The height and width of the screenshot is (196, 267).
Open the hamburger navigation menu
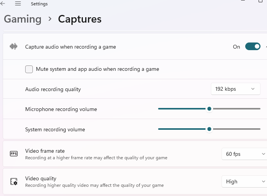(18, 3)
